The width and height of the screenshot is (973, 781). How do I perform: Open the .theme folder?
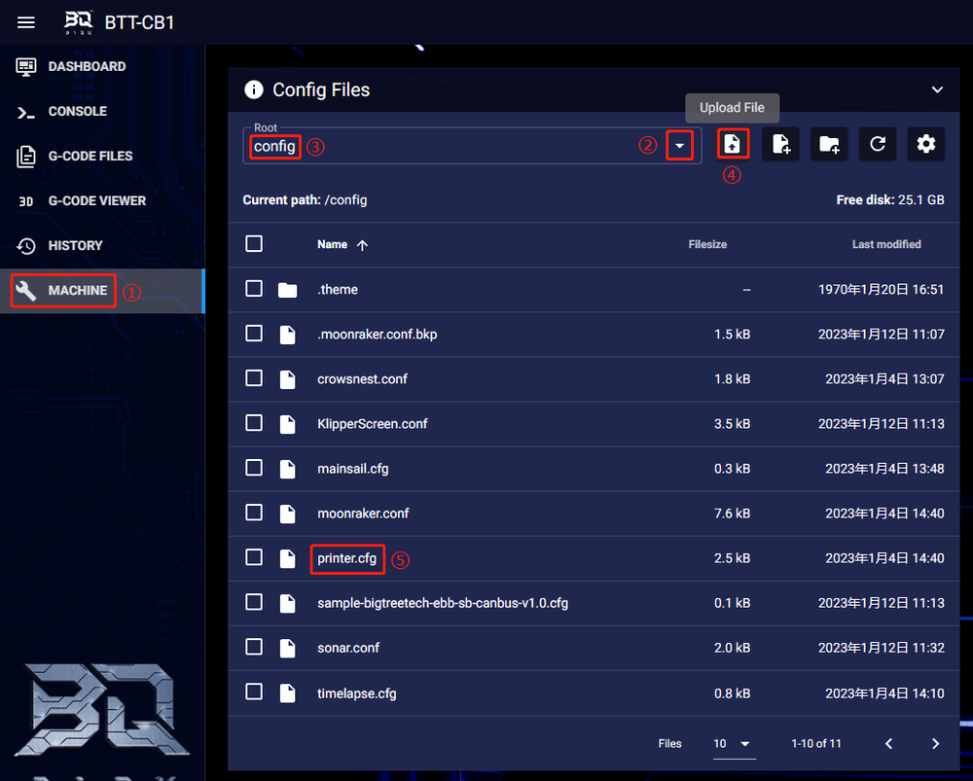tap(338, 289)
